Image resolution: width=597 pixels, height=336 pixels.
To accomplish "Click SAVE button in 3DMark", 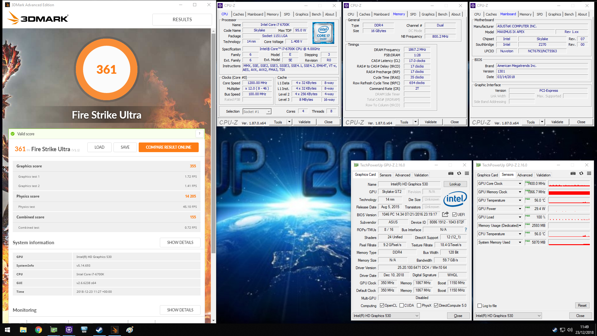I will point(125,147).
